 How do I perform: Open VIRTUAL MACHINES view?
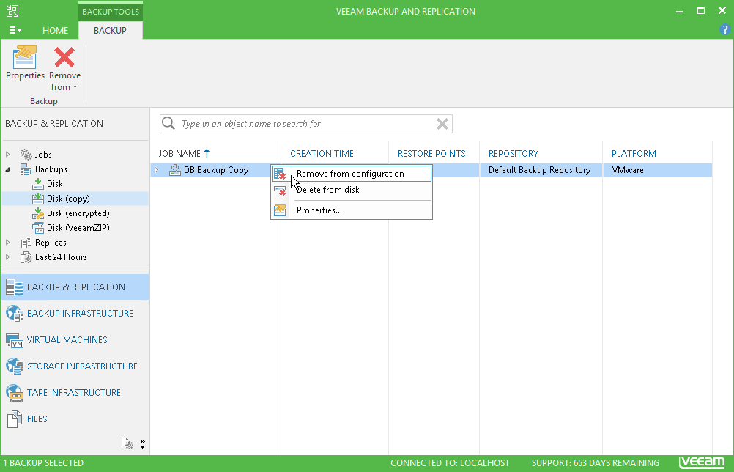75,339
